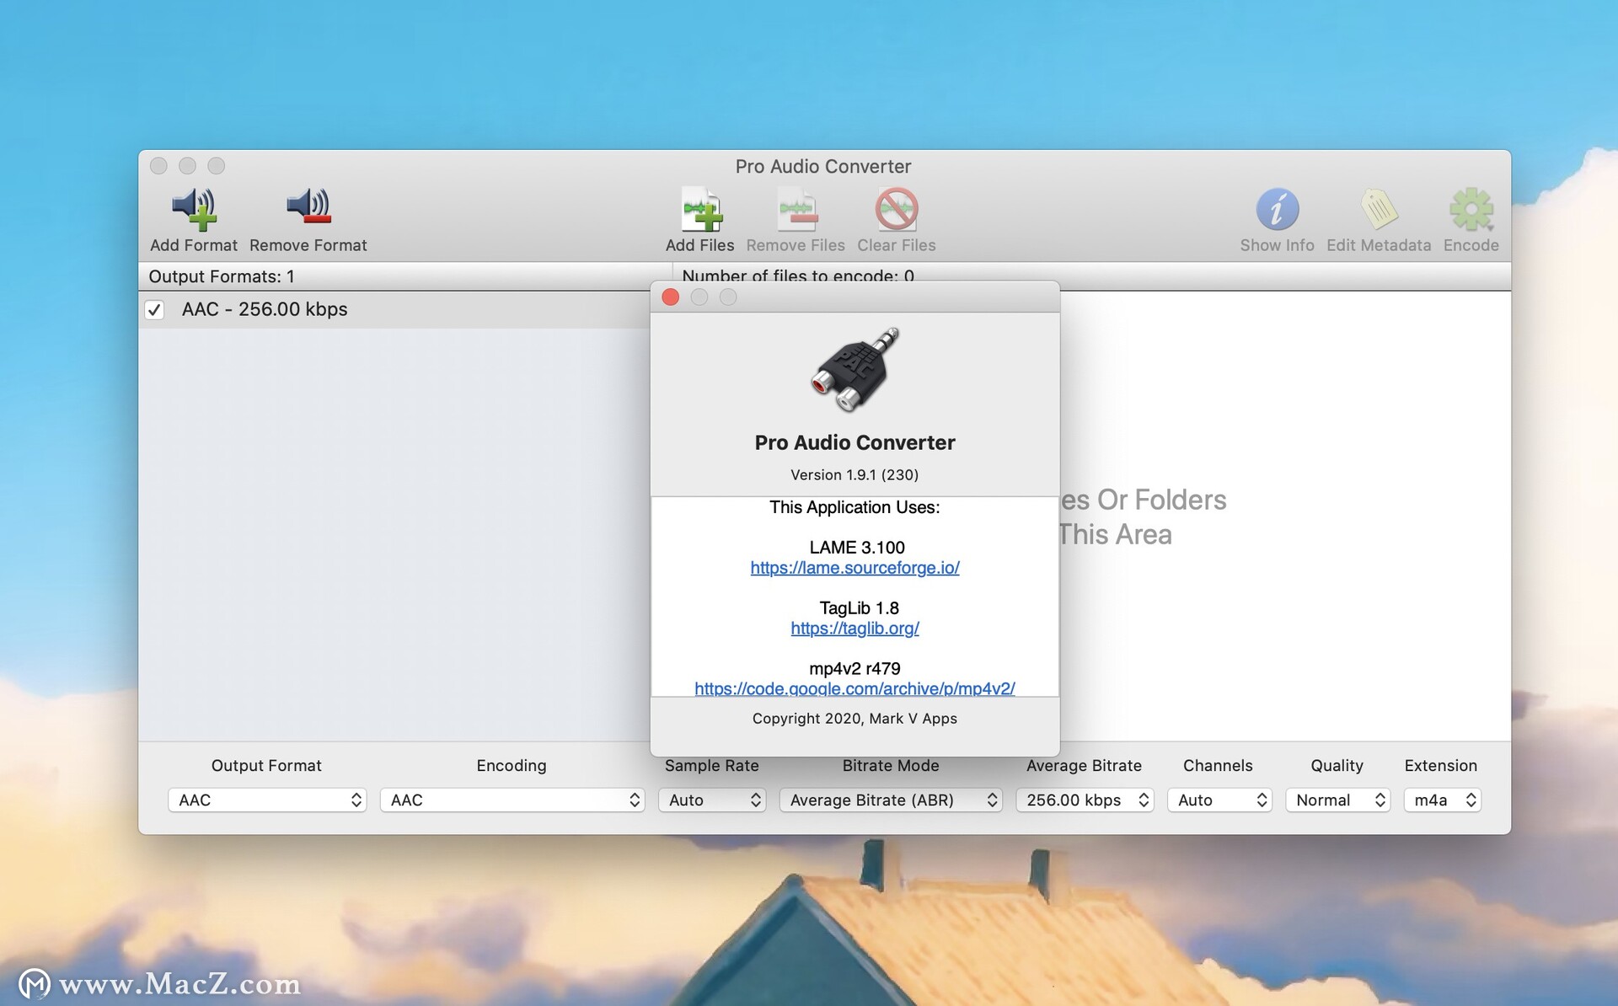Expand the Encoding AAC dropdown
This screenshot has height=1006, width=1618.
(x=512, y=800)
